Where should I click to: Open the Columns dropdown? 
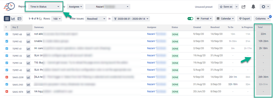click(x=262, y=19)
